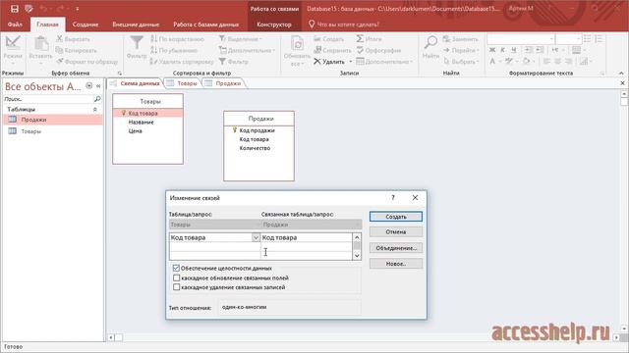Click the Новое.. button

point(396,264)
